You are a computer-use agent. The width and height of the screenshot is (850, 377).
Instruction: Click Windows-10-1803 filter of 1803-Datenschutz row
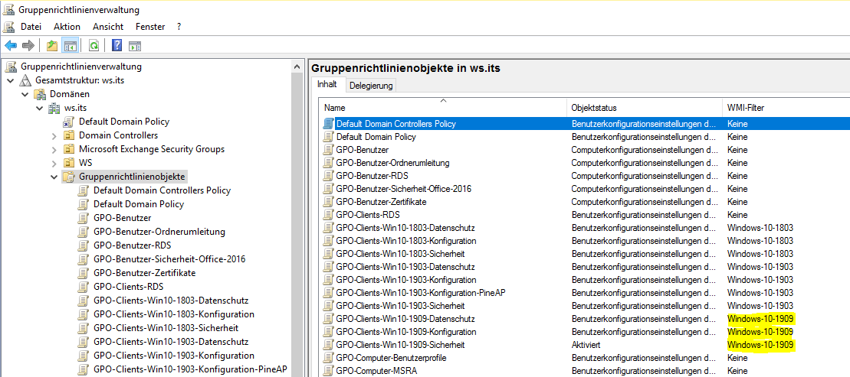760,228
